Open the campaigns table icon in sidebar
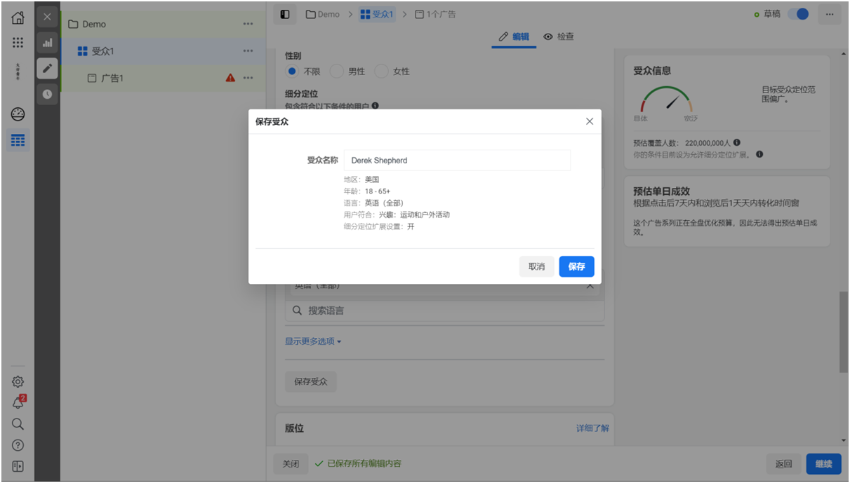 pyautogui.click(x=18, y=140)
